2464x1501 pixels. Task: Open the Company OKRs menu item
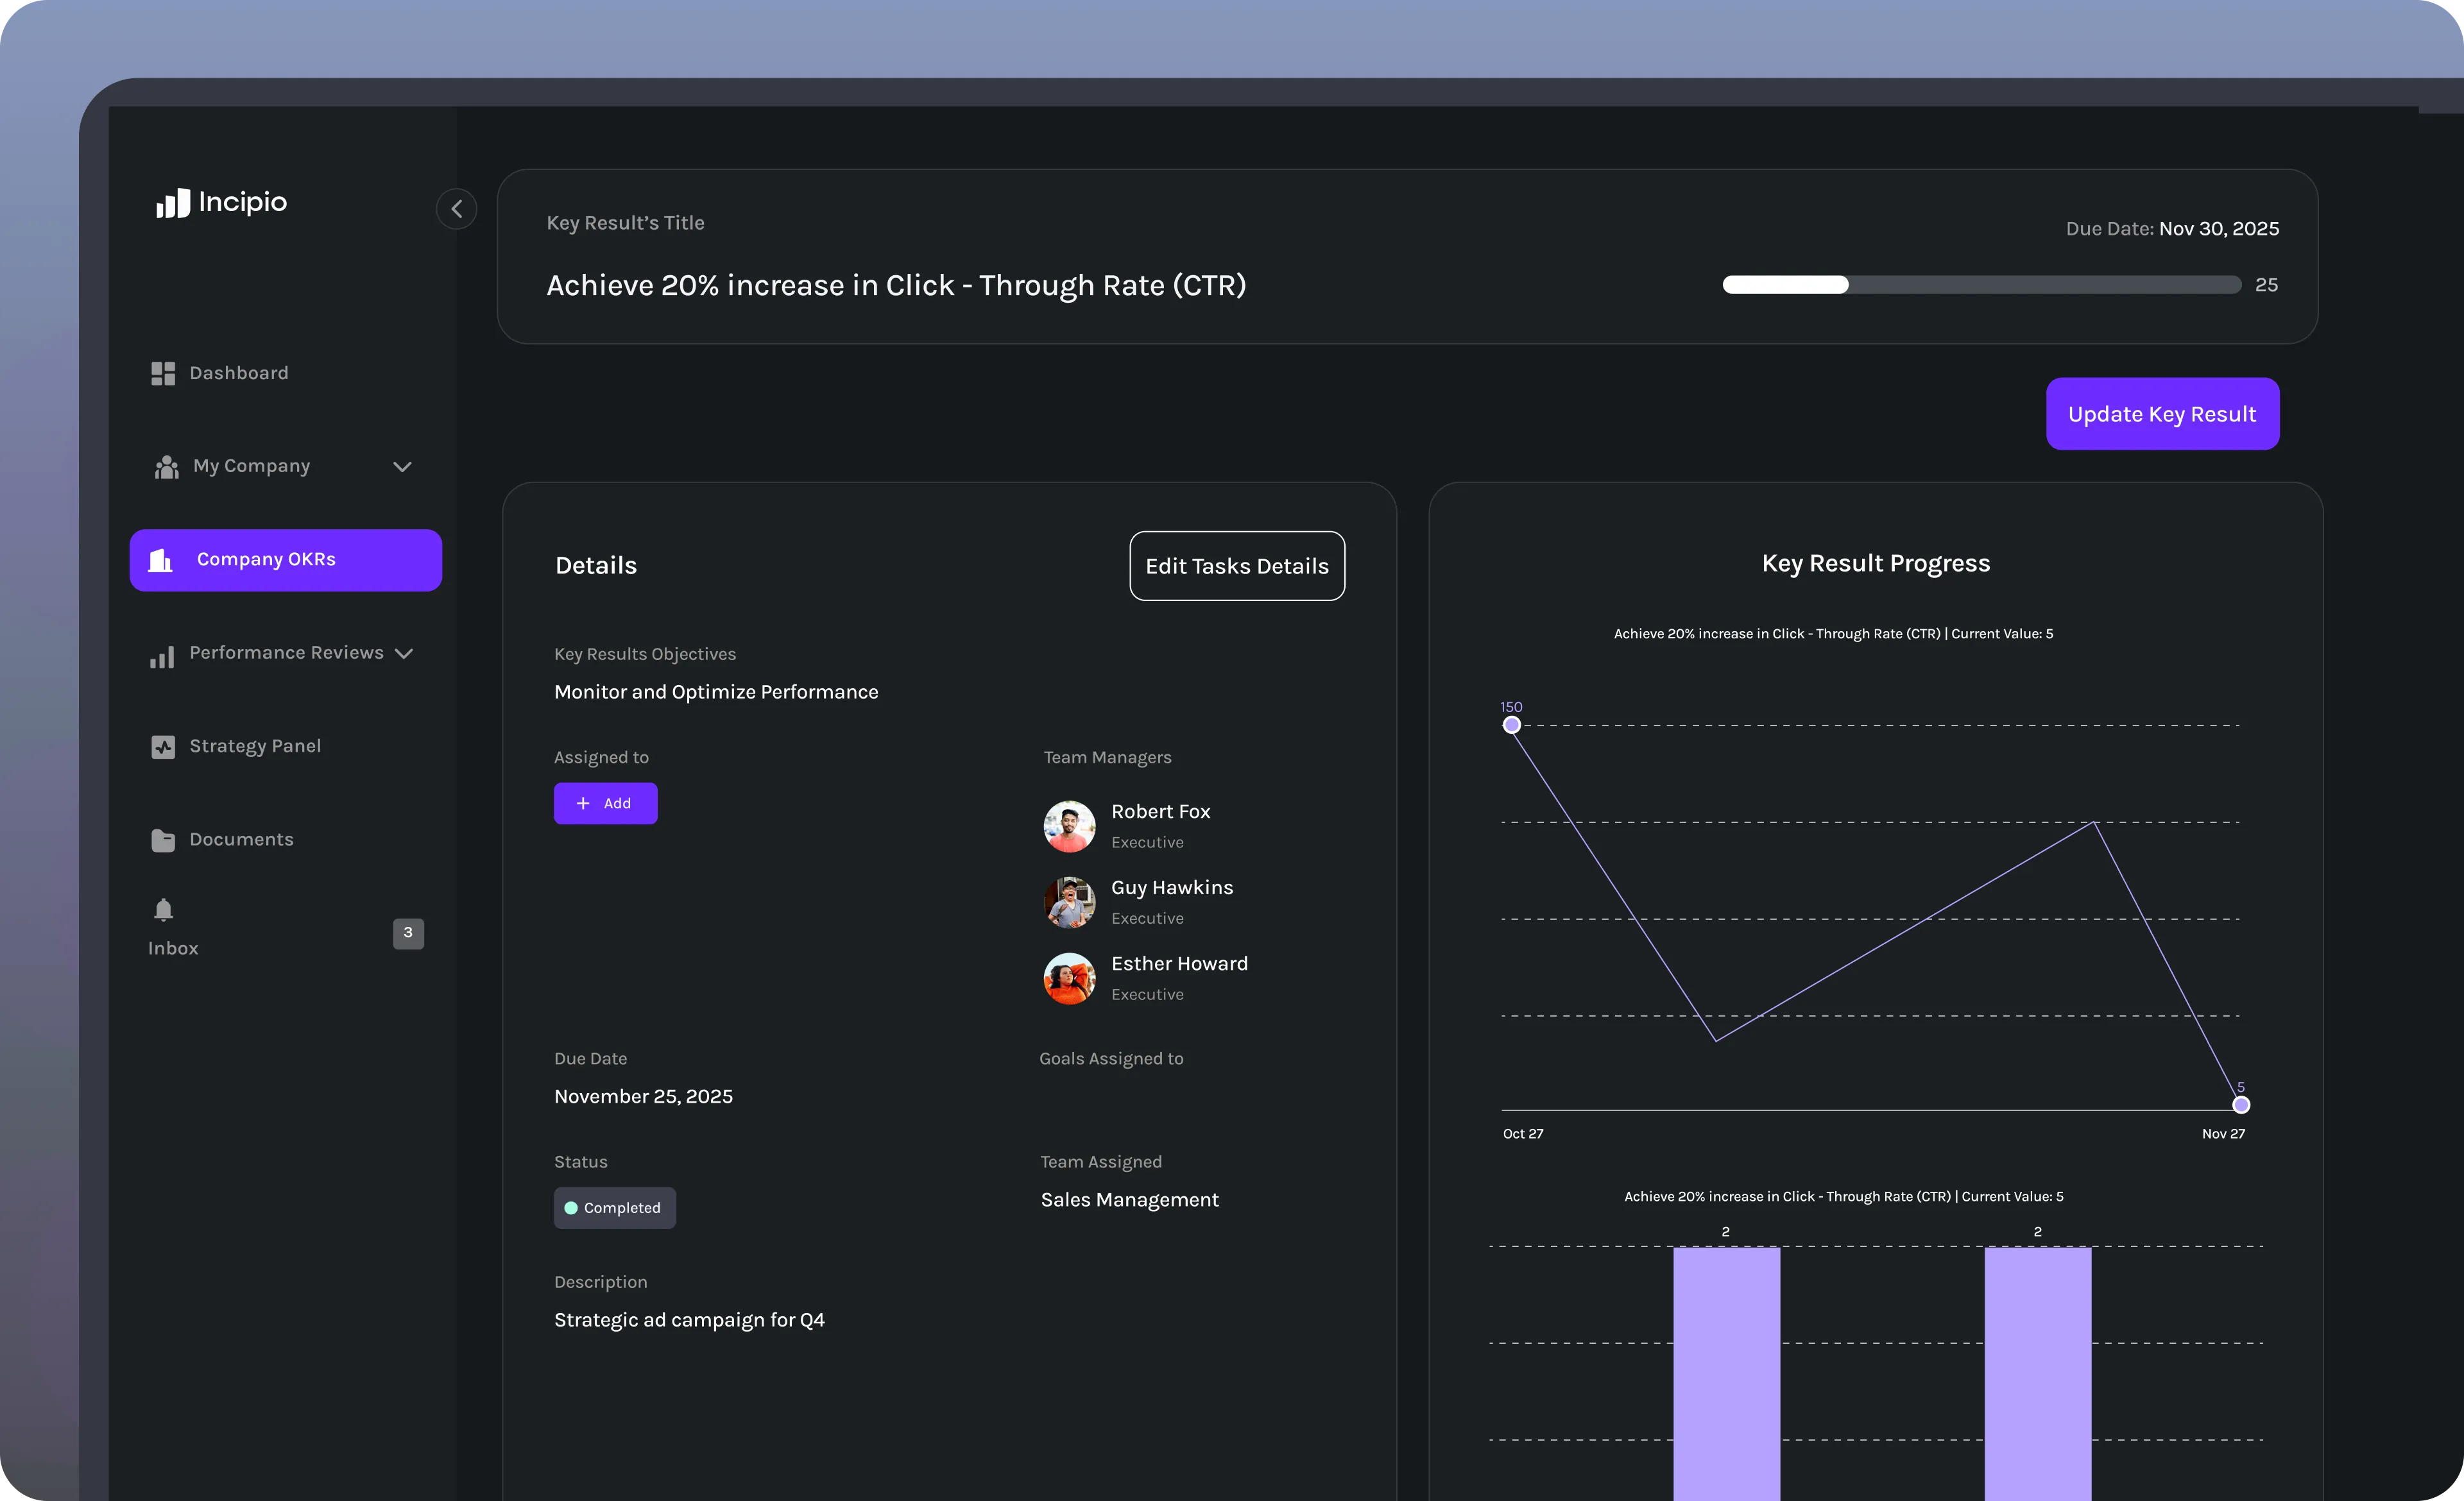(x=285, y=559)
